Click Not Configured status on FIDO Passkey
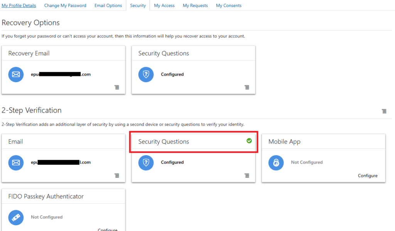Screen dimensions: 395x231 pyautogui.click(x=47, y=217)
